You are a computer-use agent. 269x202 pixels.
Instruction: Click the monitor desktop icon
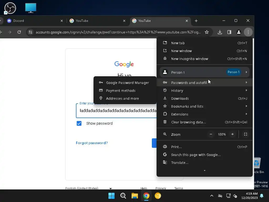pyautogui.click(x=31, y=8)
